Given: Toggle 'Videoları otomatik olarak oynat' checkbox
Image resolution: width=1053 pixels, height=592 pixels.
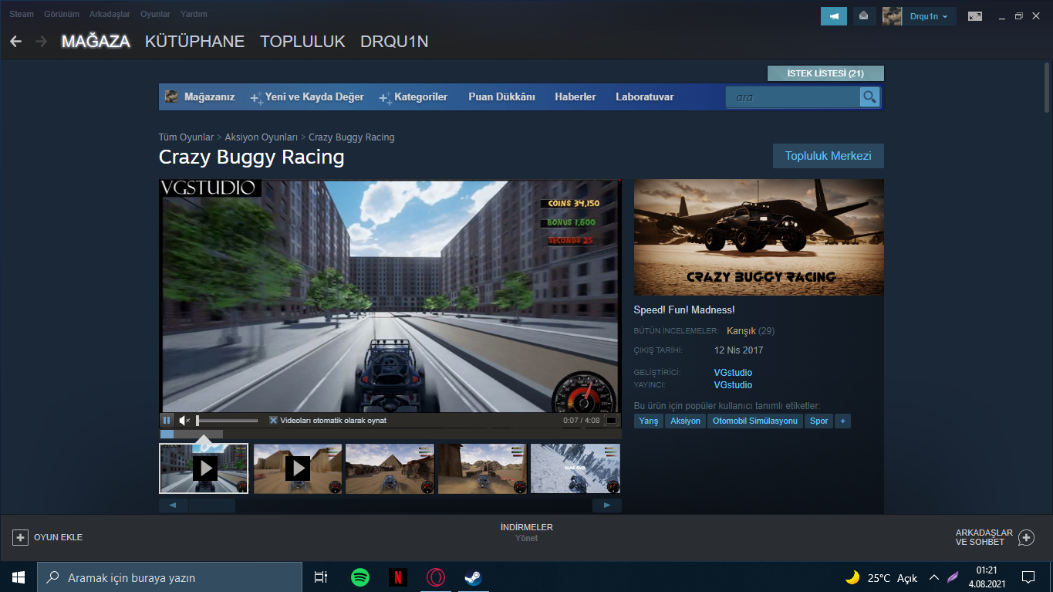Looking at the screenshot, I should pyautogui.click(x=273, y=421).
